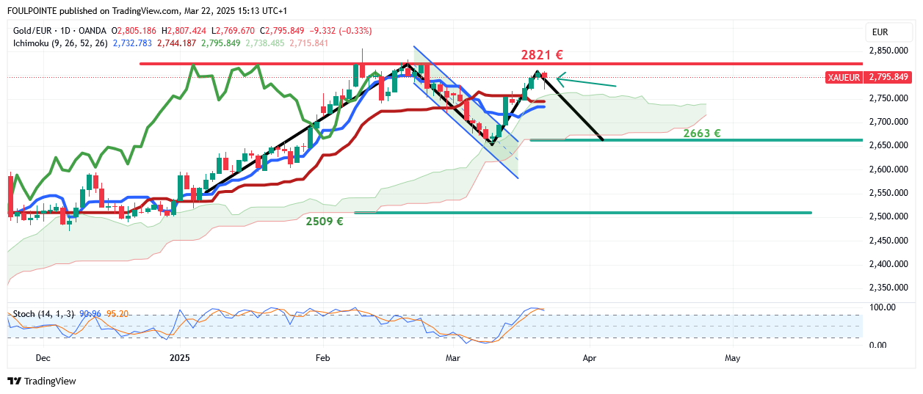Click the 2,350.000 price axis label
The width and height of the screenshot is (923, 394).
pyautogui.click(x=887, y=288)
